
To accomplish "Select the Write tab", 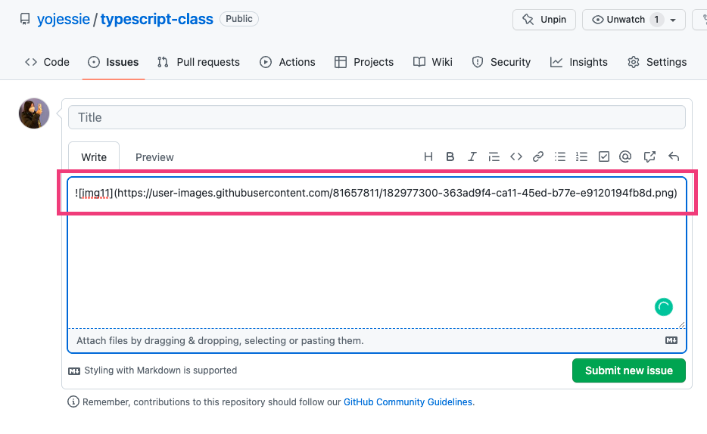I will [x=94, y=157].
